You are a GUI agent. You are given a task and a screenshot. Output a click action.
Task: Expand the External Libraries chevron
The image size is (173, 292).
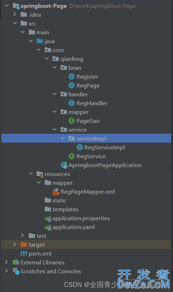(x=7, y=262)
